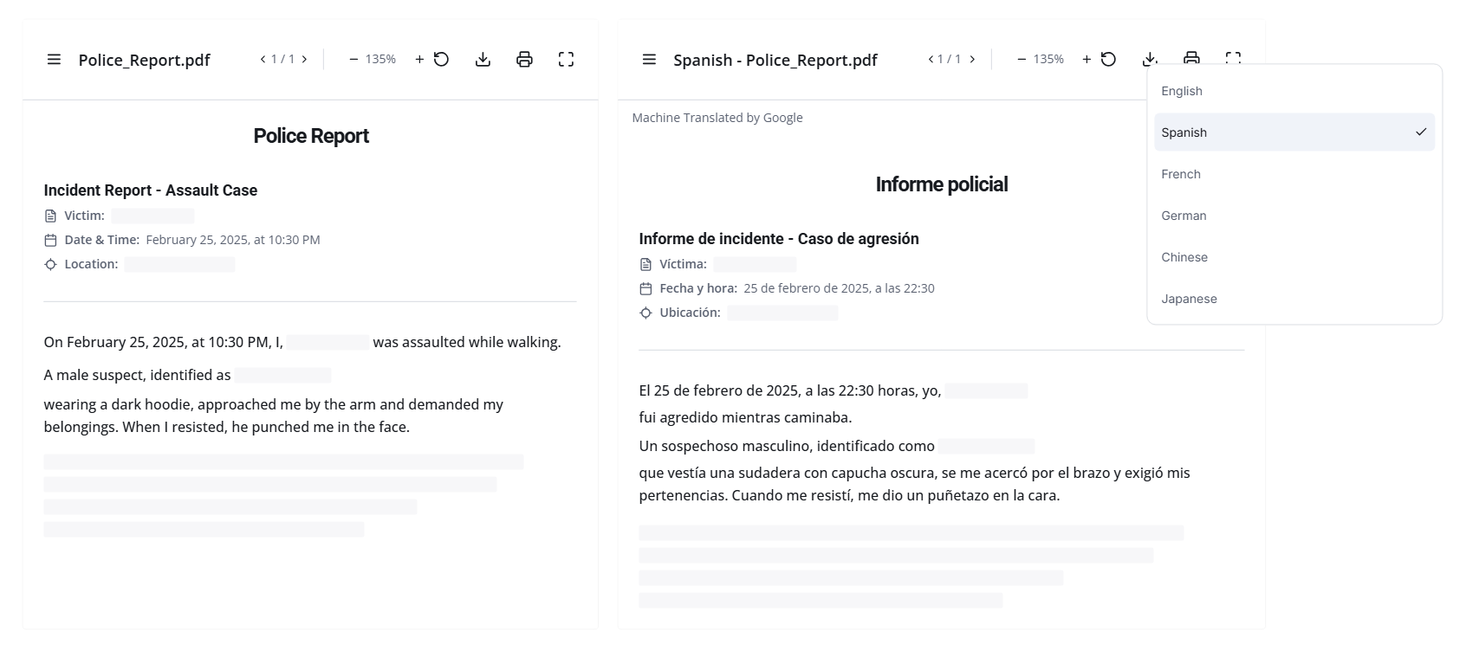Click the Spanish - Police_Report.pdf title
Screen dimensions: 1466x645
(x=775, y=60)
